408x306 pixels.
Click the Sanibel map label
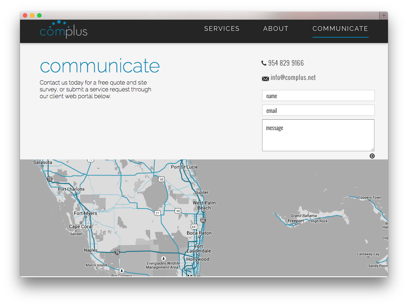(x=76, y=234)
